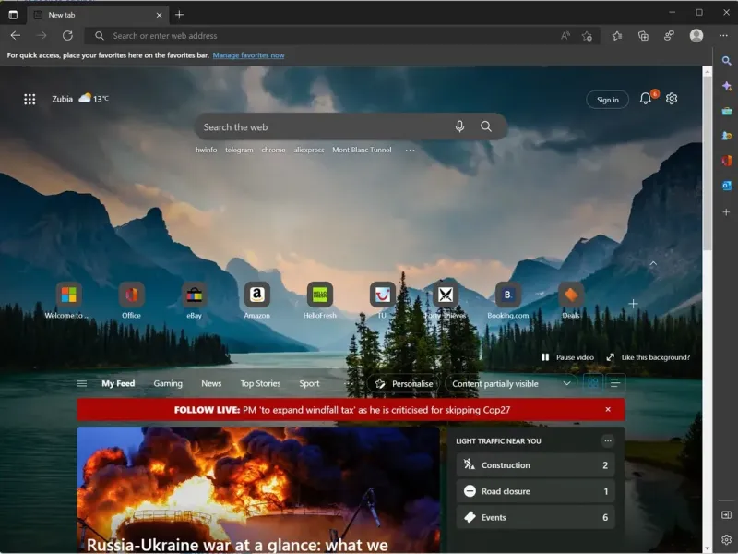Open page settings gear icon

pyautogui.click(x=672, y=99)
